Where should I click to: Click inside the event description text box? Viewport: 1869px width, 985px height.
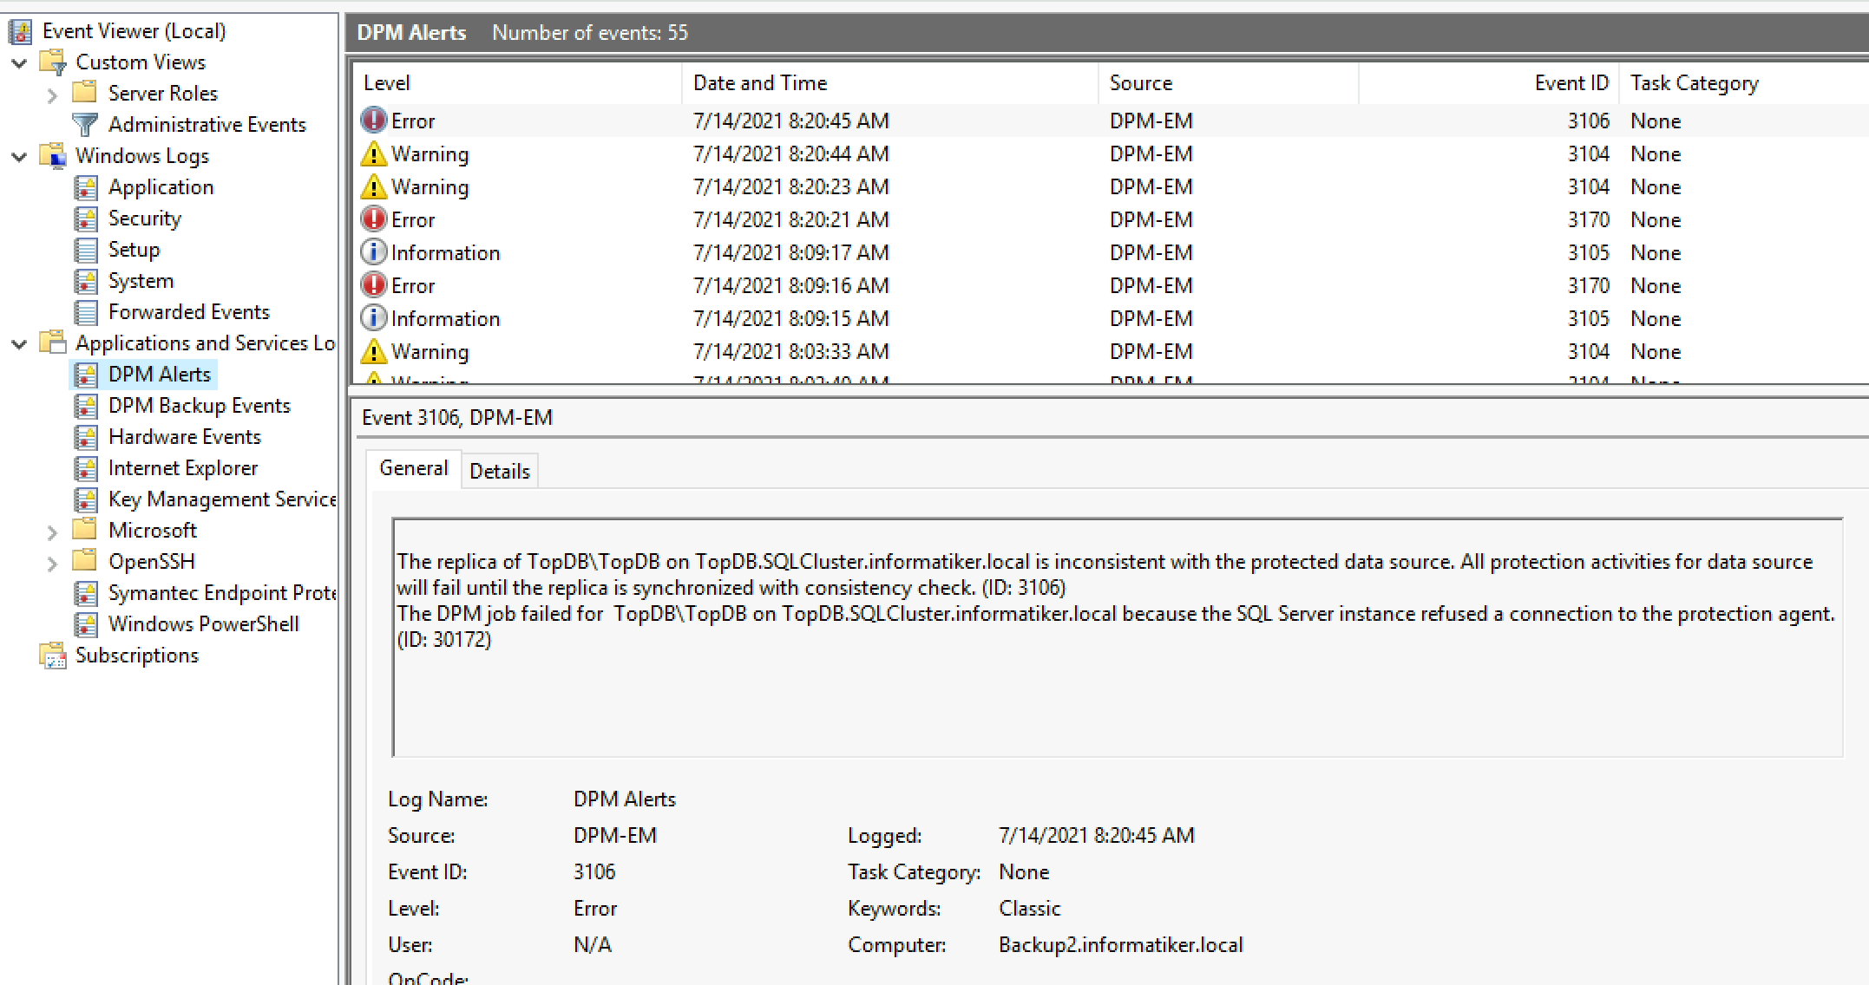click(1118, 637)
